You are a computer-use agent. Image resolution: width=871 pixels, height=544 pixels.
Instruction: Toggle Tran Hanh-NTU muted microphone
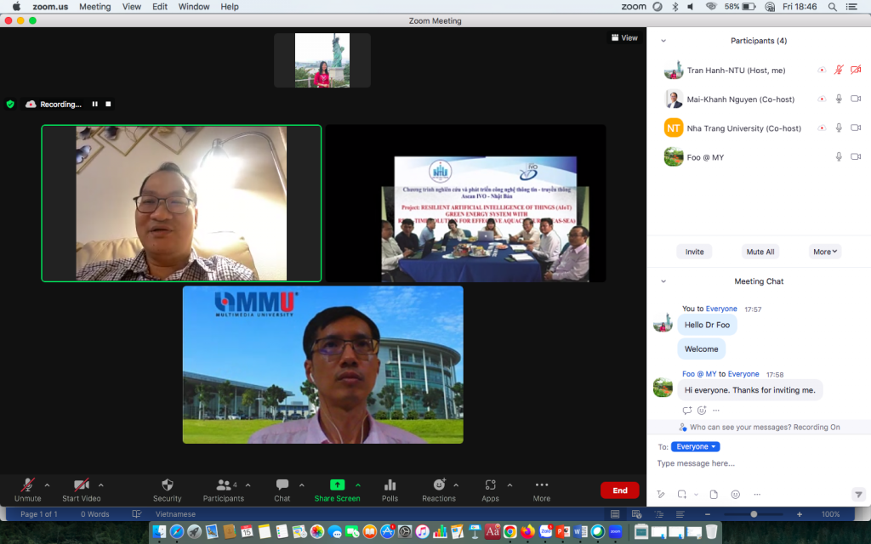coord(839,70)
